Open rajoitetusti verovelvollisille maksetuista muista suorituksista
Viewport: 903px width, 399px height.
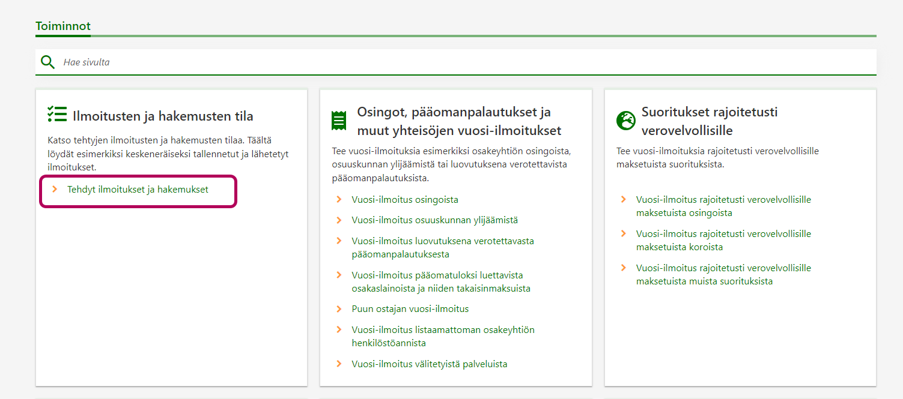(723, 274)
